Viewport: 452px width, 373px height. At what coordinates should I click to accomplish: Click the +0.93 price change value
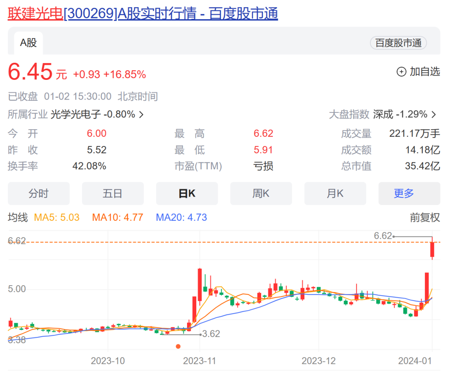(x=87, y=74)
